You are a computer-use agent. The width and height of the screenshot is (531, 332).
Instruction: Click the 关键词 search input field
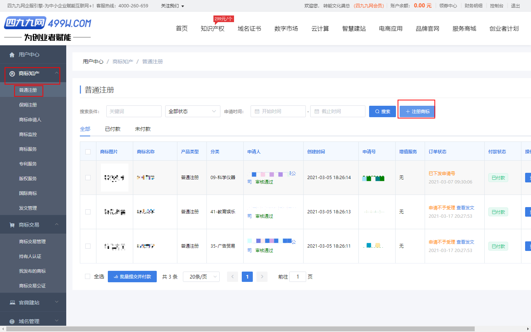pos(134,111)
